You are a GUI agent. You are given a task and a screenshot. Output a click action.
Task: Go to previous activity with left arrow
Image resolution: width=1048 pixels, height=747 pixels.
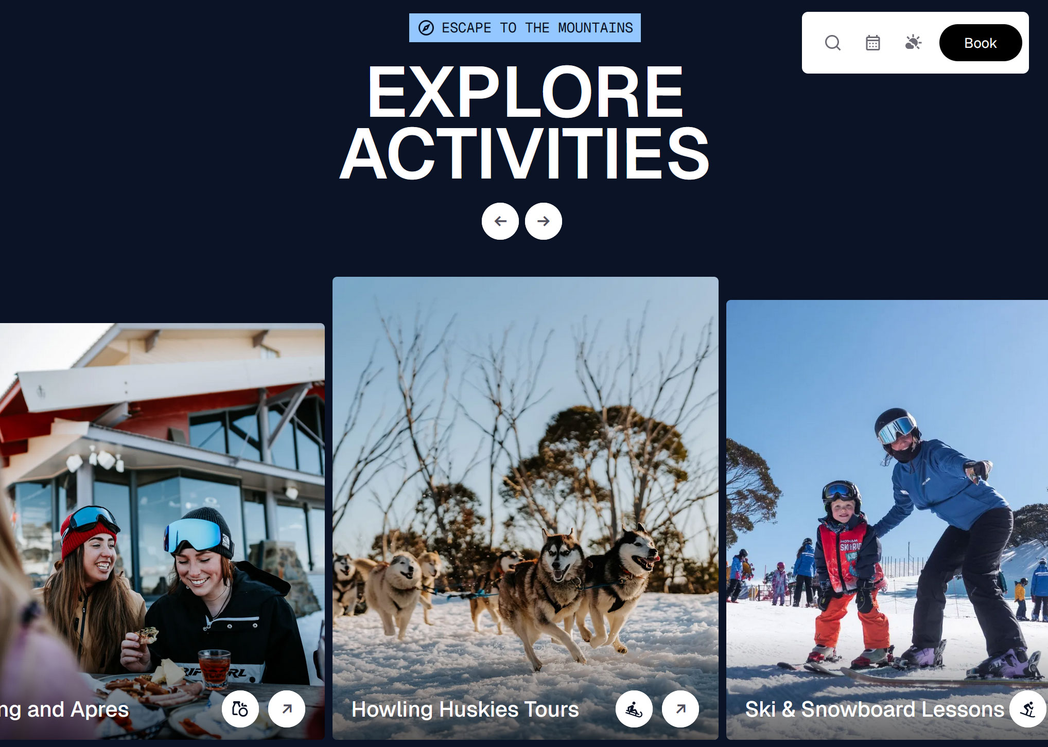click(500, 221)
